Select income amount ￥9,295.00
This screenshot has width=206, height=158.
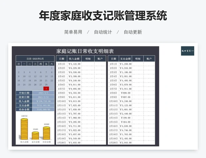click(x=75, y=122)
